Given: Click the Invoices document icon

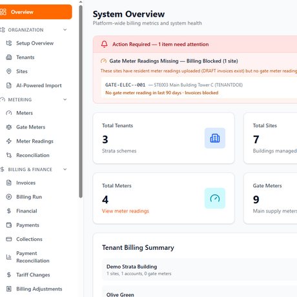Looking at the screenshot, I should [x=9, y=183].
